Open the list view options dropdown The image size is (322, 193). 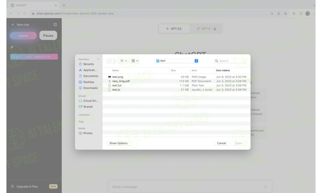[123, 61]
